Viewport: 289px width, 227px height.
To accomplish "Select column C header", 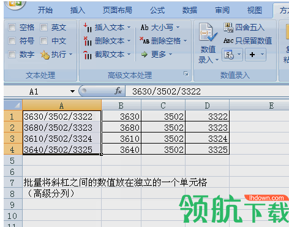I will (163, 106).
